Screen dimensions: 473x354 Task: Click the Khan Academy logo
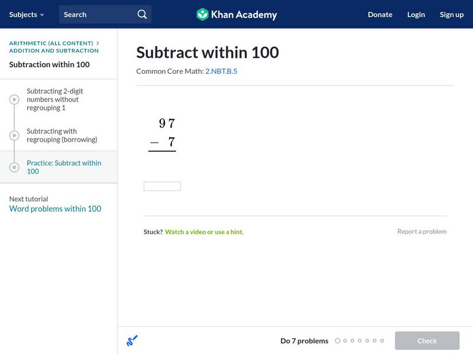click(237, 14)
